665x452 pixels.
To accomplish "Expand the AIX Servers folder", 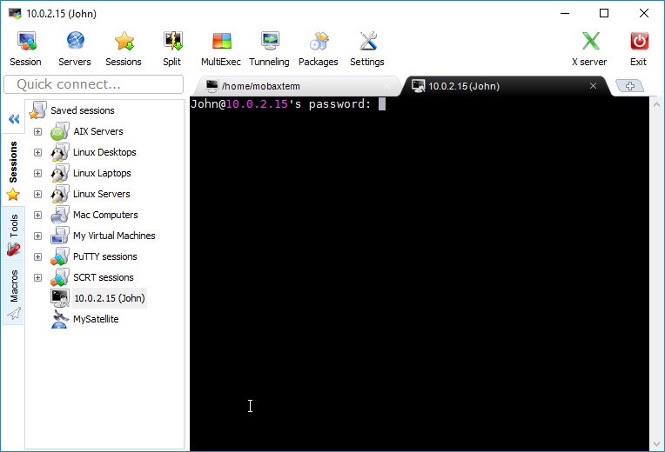I will click(x=37, y=131).
